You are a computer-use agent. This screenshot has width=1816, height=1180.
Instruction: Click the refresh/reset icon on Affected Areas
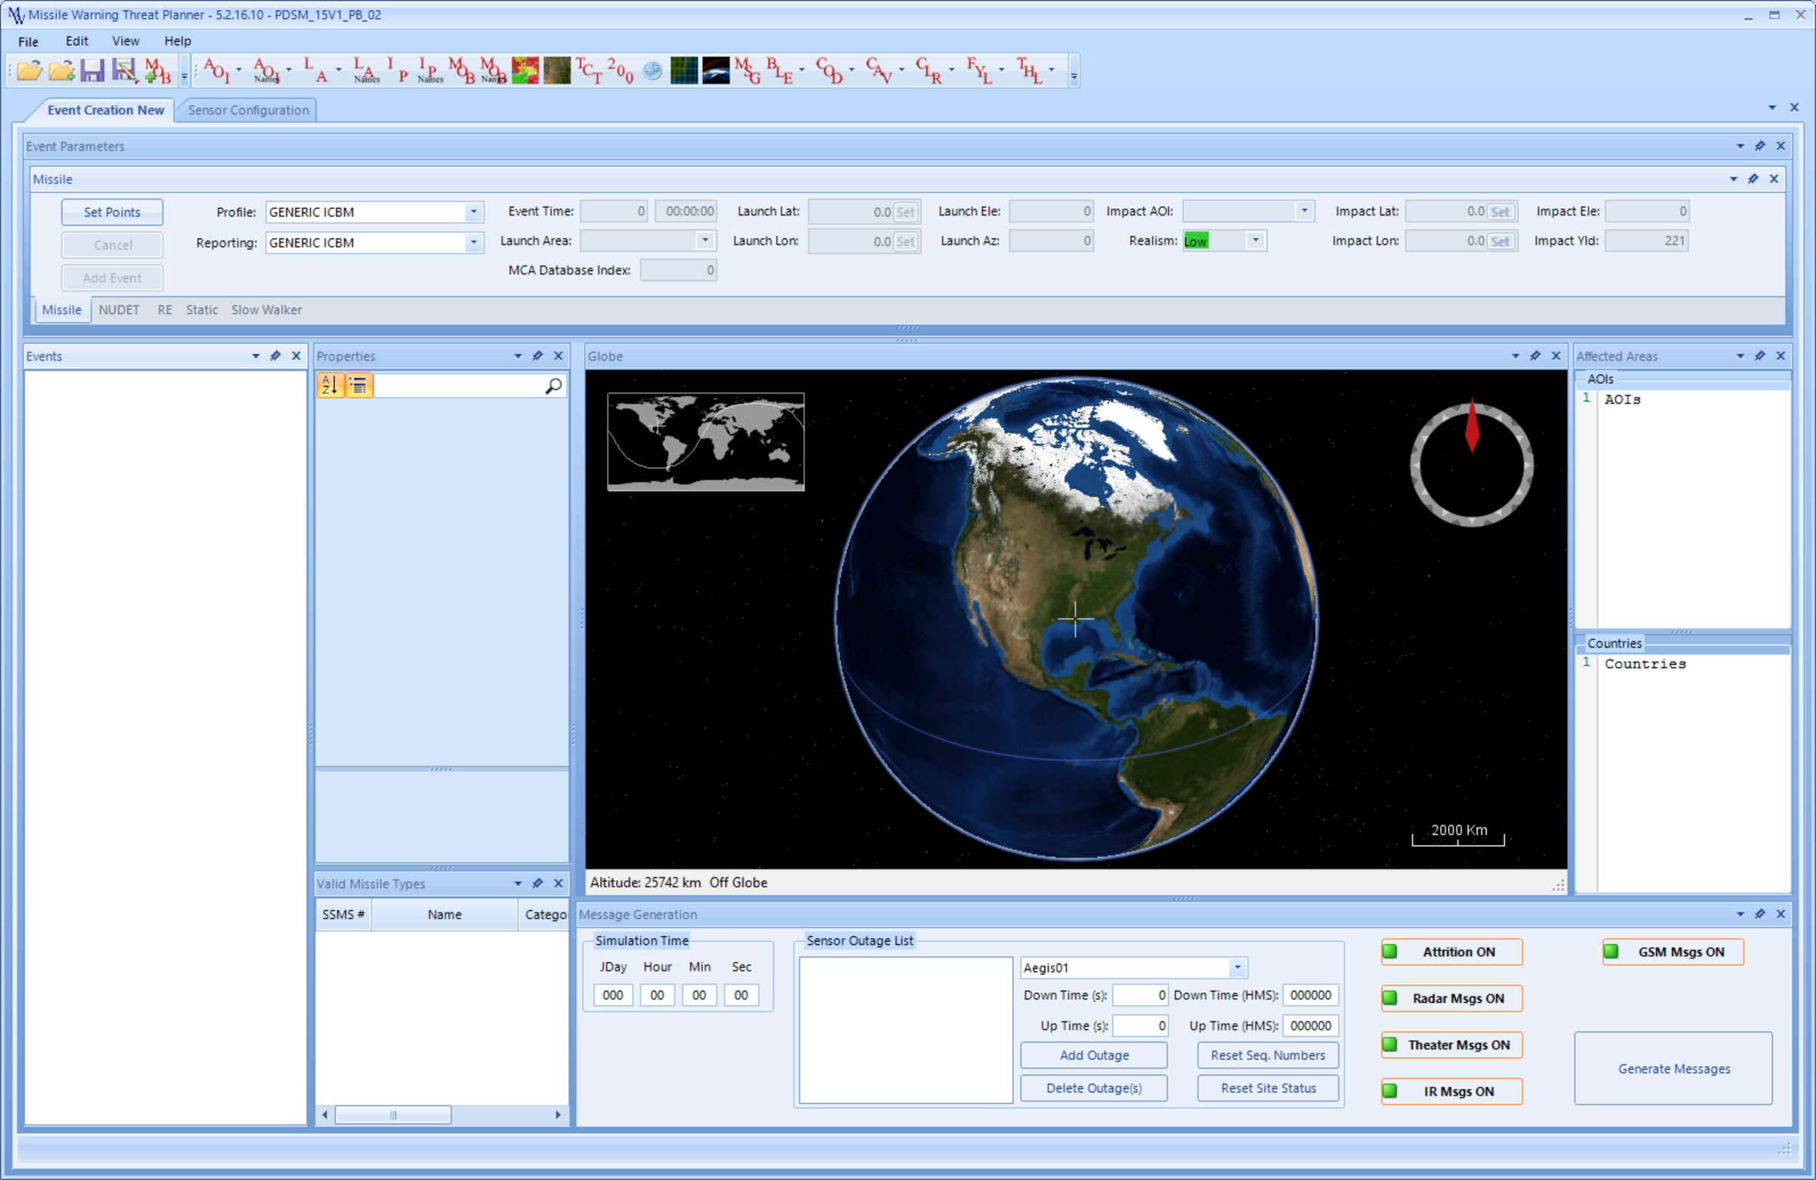point(1761,357)
